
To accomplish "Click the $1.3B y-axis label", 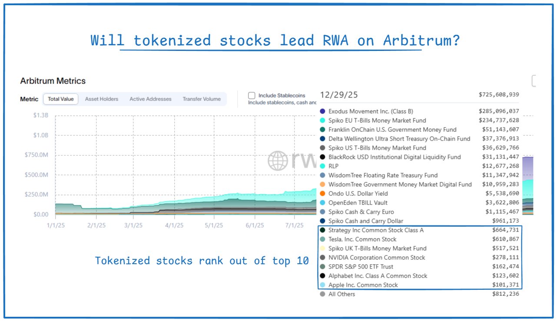I will pyautogui.click(x=40, y=115).
